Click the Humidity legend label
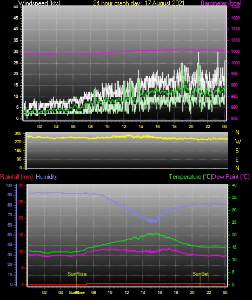Viewport: 252px width, 300px height. point(47,177)
